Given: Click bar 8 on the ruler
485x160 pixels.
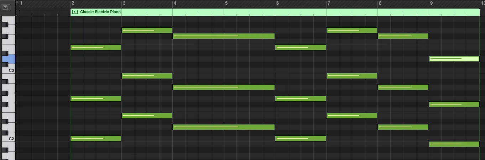Looking at the screenshot, I should (x=380, y=3).
